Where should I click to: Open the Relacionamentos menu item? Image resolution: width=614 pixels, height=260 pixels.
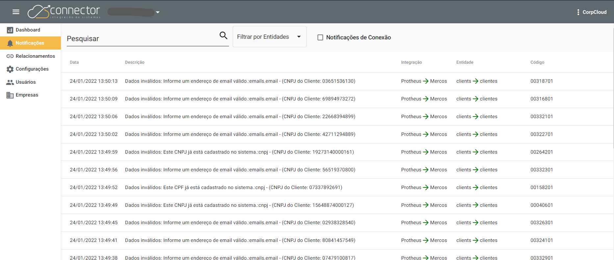coord(30,56)
